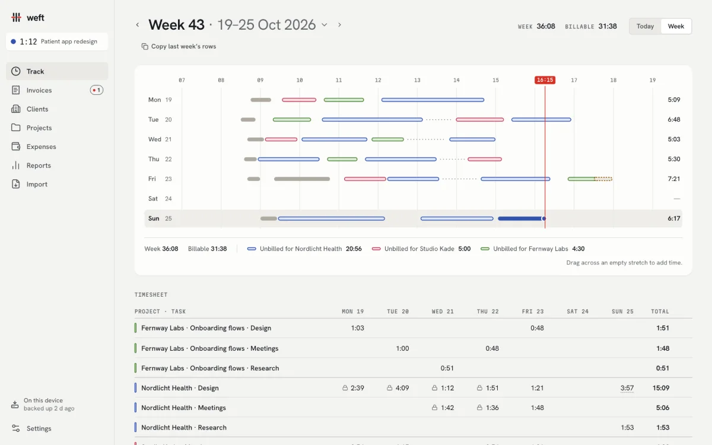Click the lock icon on Tuesday's 4:09 entry
The width and height of the screenshot is (712, 445).
click(389, 388)
